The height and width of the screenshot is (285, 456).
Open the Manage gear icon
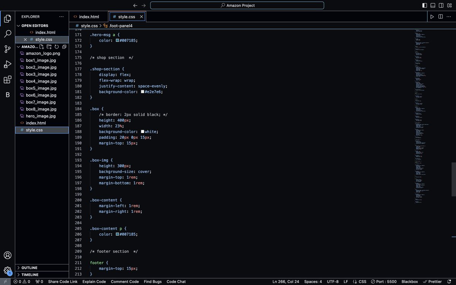[8, 271]
